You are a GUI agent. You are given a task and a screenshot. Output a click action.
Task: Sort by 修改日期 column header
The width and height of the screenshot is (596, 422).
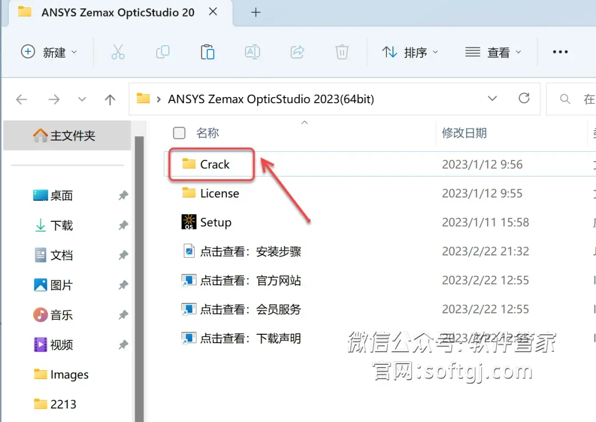pyautogui.click(x=464, y=133)
